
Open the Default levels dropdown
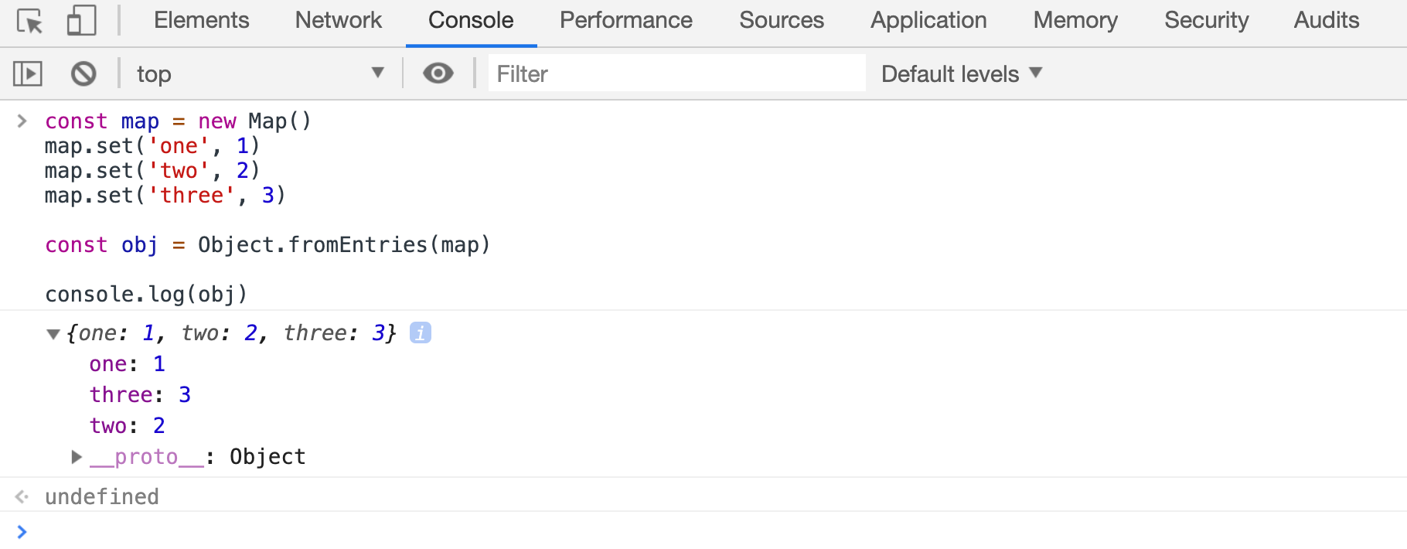coord(962,73)
